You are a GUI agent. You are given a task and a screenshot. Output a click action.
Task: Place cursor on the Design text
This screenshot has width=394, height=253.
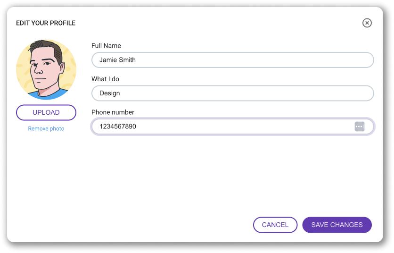(x=109, y=93)
